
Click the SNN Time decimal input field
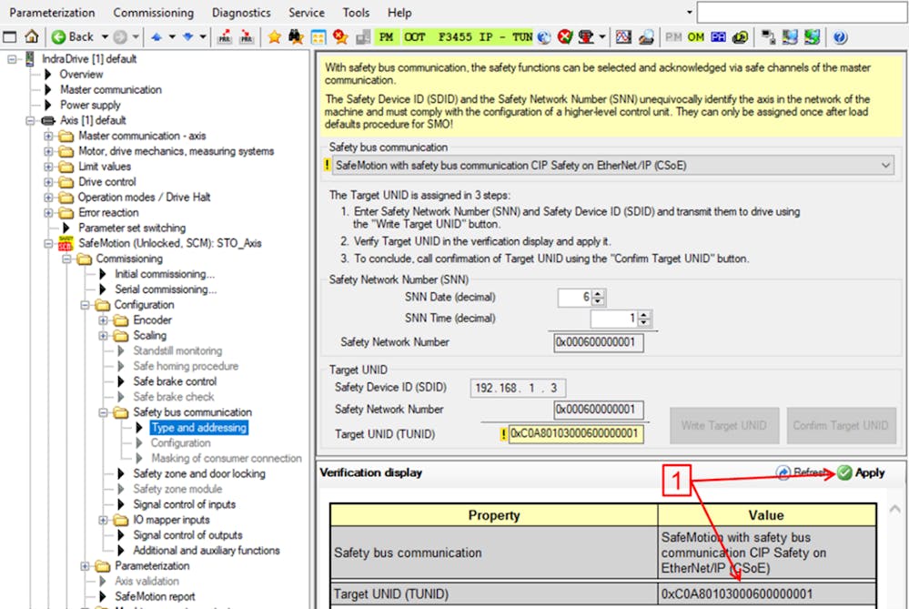(614, 319)
